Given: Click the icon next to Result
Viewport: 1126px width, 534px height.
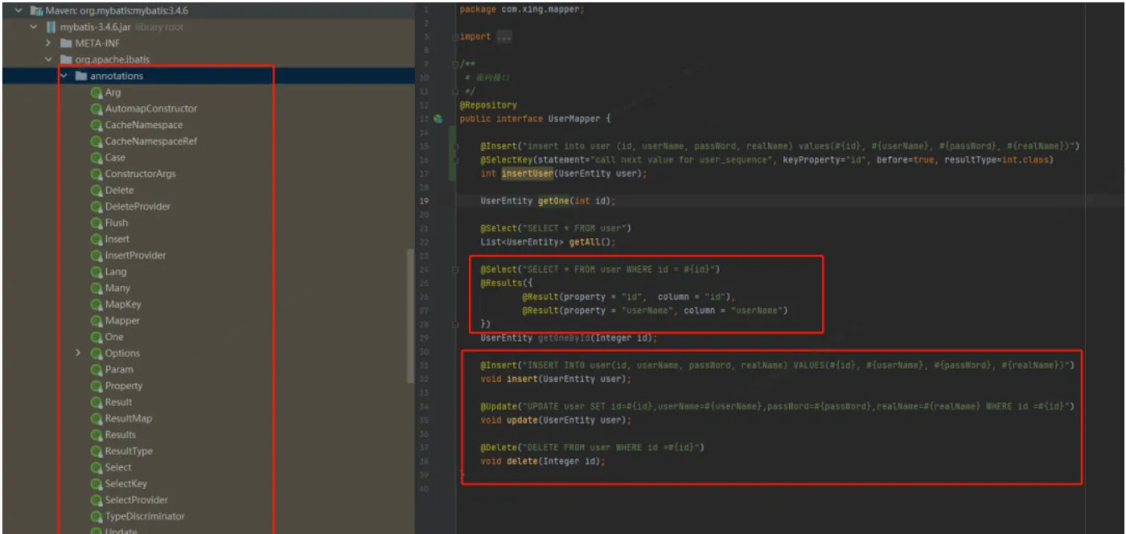Looking at the screenshot, I should 97,402.
